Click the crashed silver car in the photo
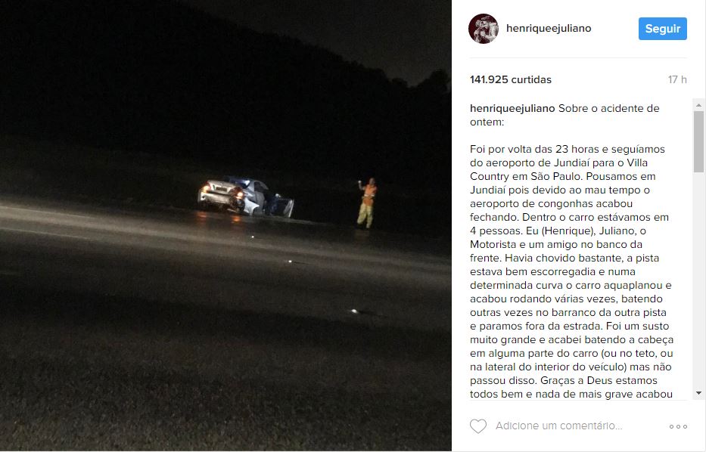This screenshot has height=452, width=706. (245, 197)
